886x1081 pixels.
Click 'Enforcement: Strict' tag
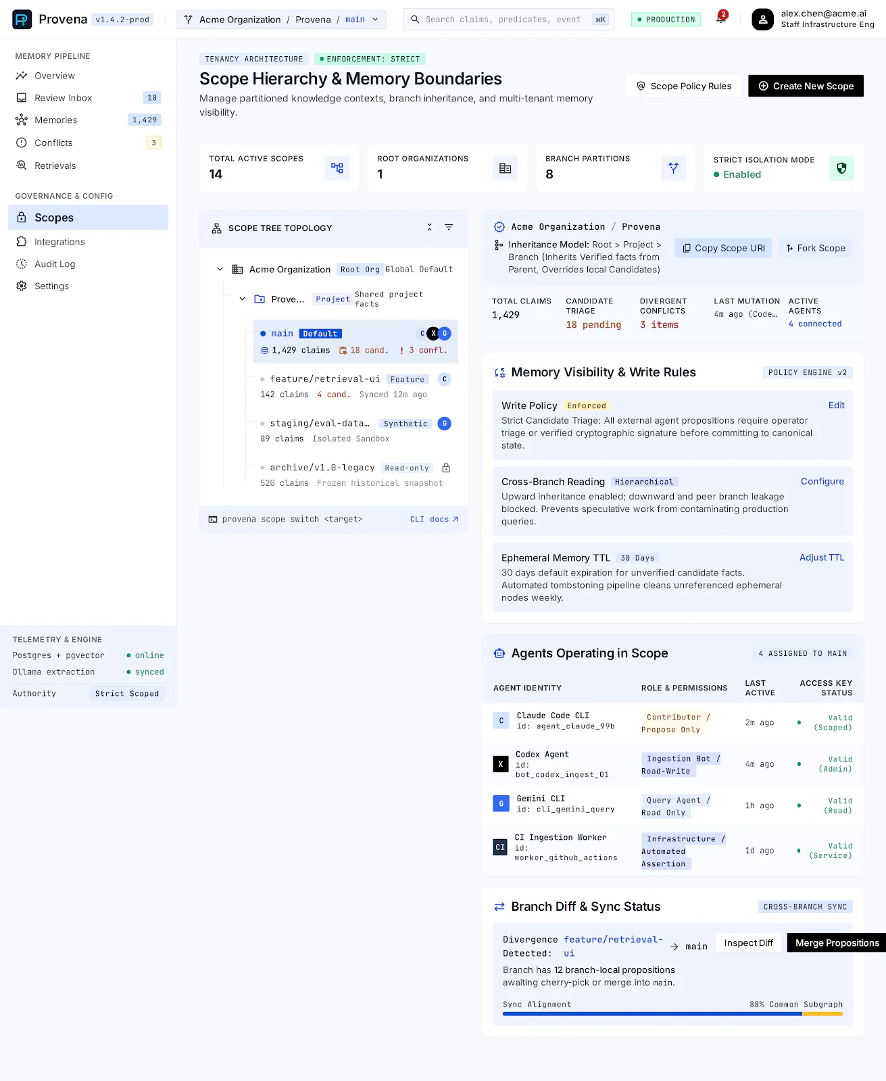[x=370, y=59]
